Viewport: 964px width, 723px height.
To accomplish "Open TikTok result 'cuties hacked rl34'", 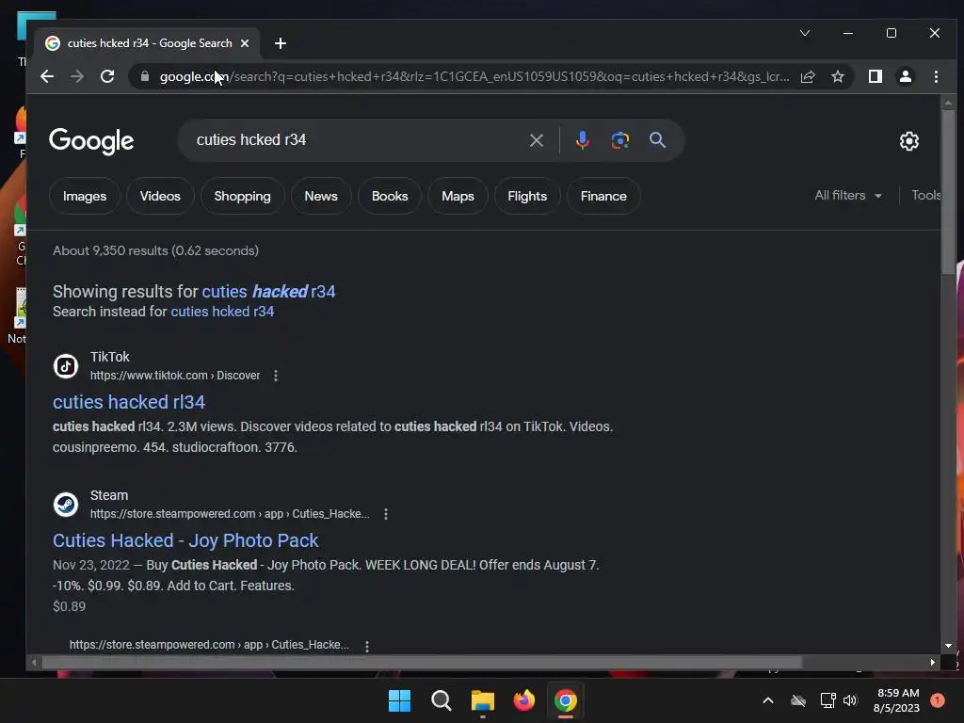I will 128,402.
